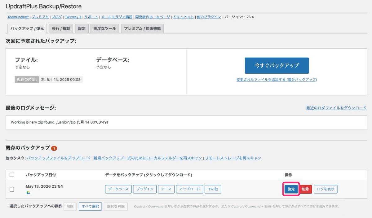The width and height of the screenshot is (372, 218).
Task: Click 変更されたファイルを追加する (増分バックアップ) link
Action: pos(277,80)
